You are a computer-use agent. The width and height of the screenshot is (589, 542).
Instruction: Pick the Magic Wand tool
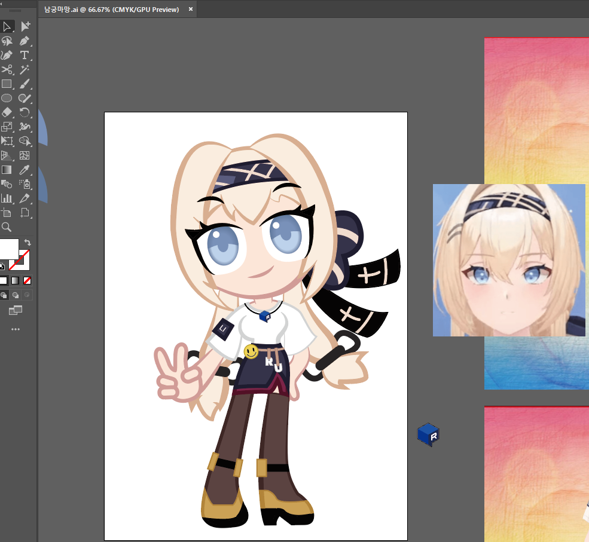(x=25, y=69)
